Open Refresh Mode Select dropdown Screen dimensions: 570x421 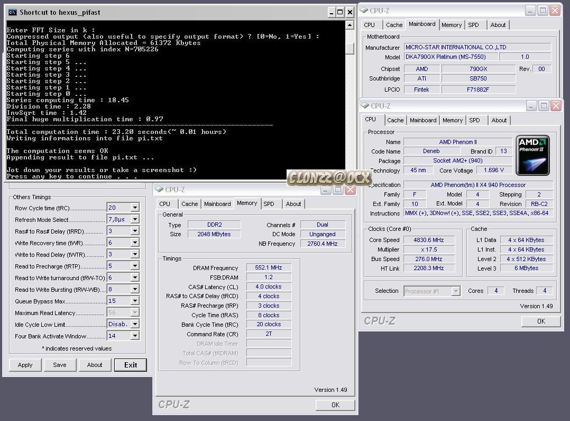pos(135,219)
